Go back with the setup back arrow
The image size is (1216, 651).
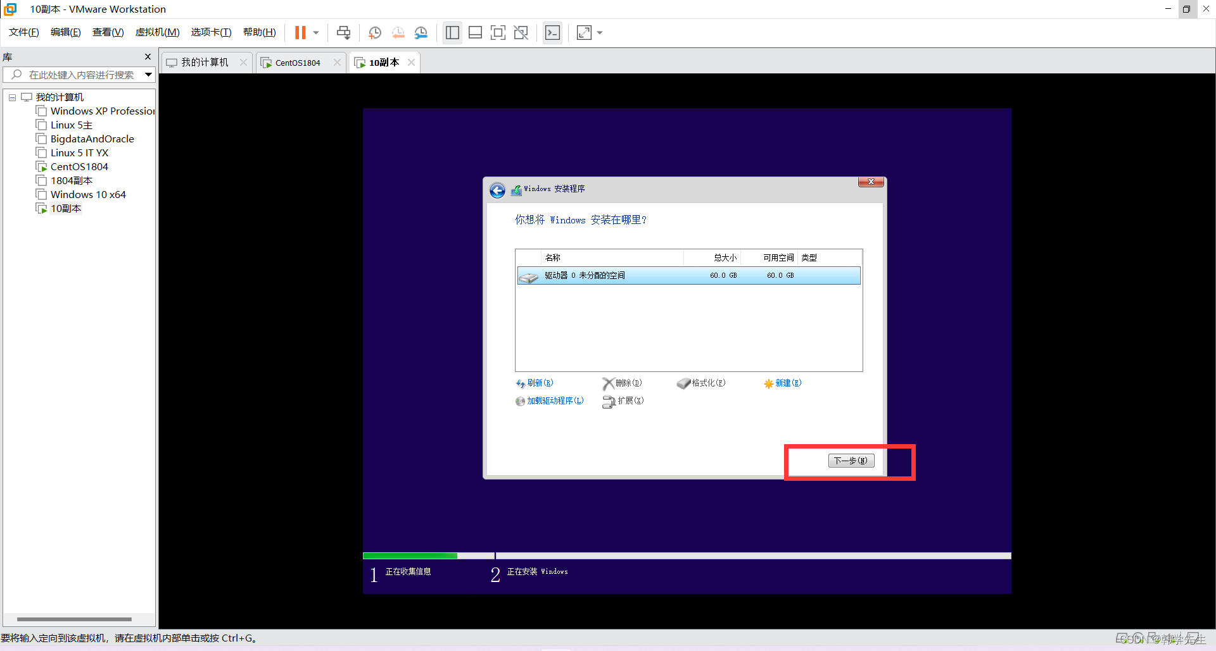497,190
